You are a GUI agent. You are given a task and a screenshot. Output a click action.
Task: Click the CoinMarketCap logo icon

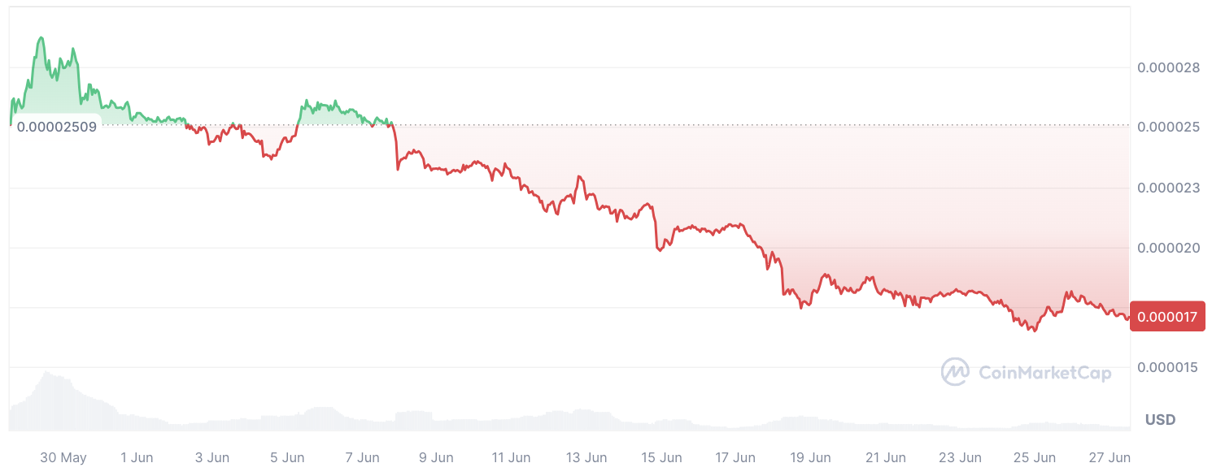(x=955, y=372)
